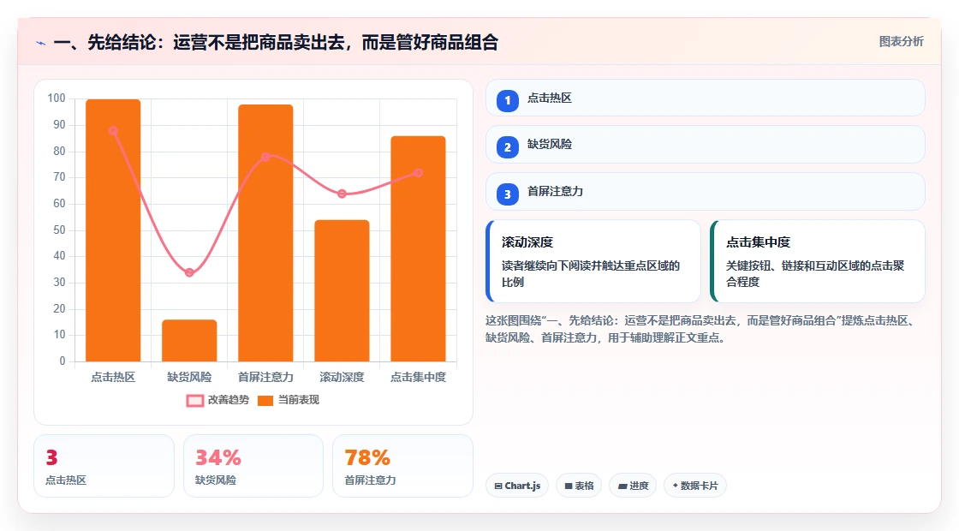Open the 表格 tag
This screenshot has width=959, height=531.
(x=579, y=486)
